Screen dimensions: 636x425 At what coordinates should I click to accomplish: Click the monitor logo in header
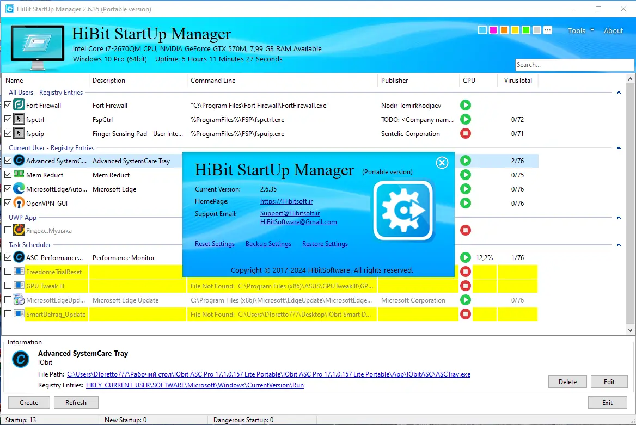38,47
